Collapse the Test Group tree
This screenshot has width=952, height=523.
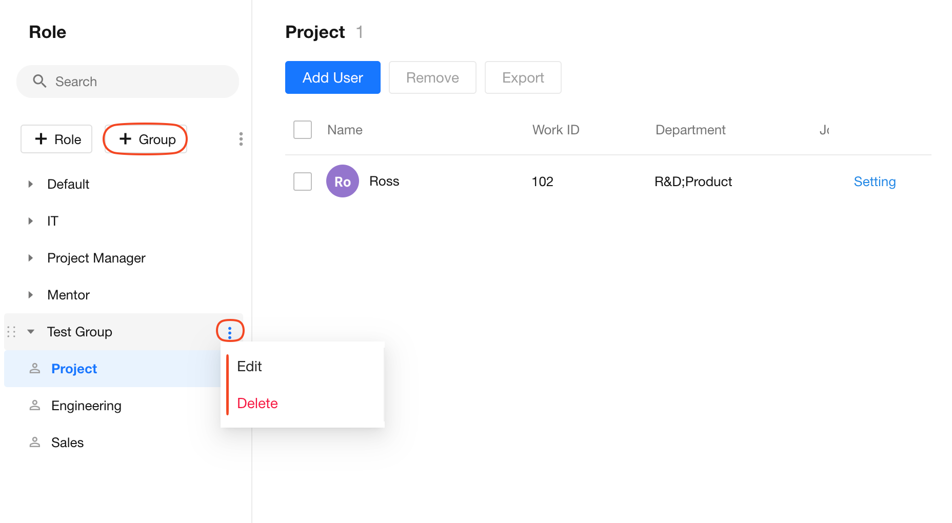tap(31, 332)
